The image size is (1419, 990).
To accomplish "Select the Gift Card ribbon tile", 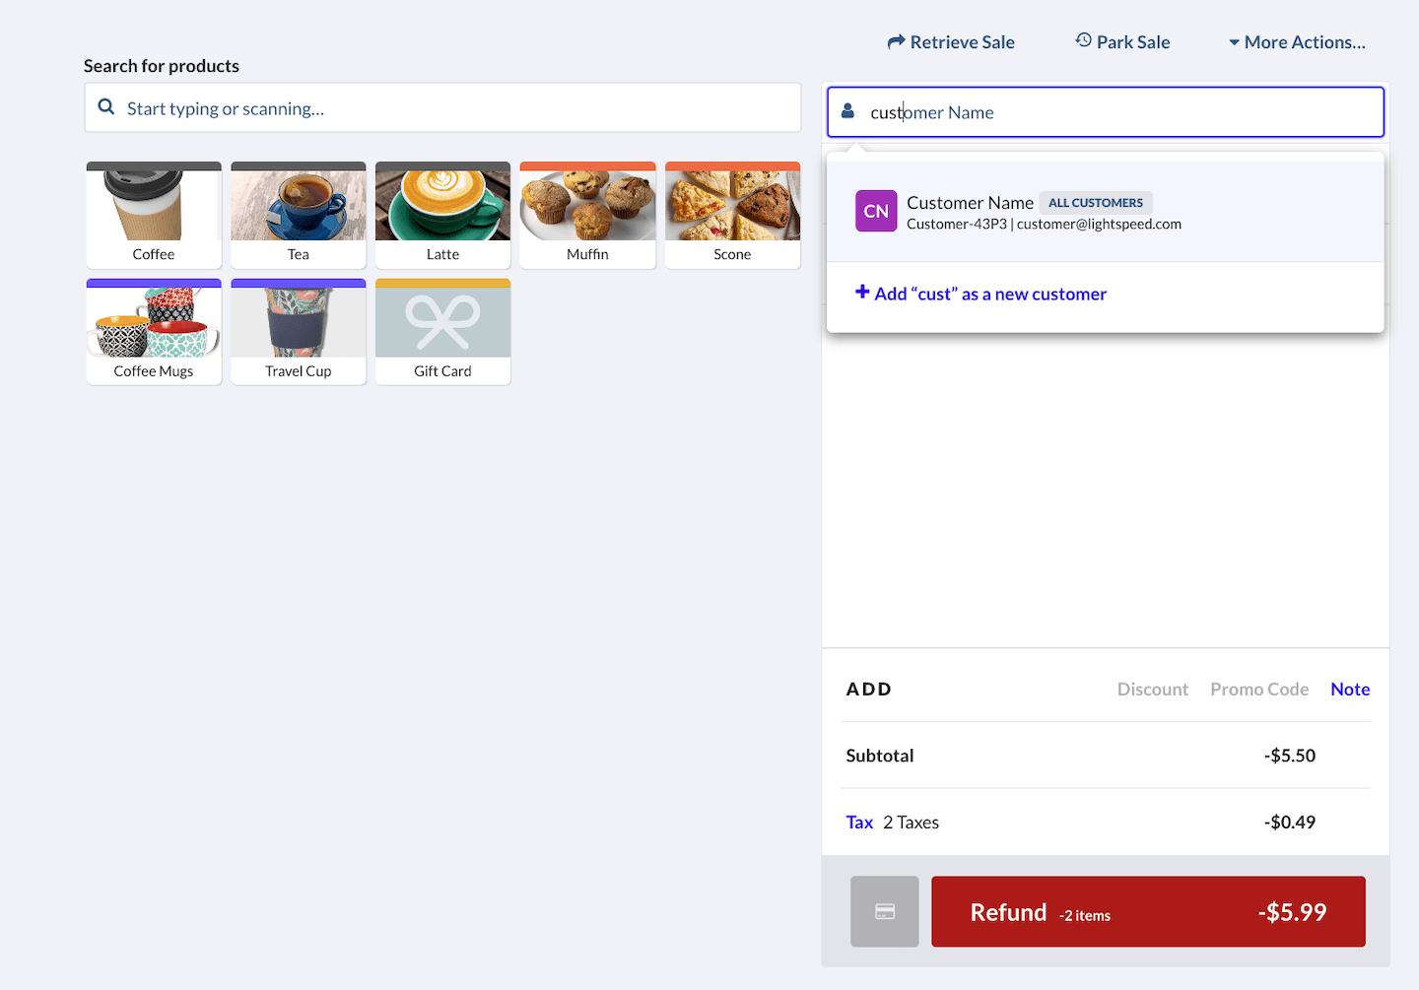I will pos(442,332).
